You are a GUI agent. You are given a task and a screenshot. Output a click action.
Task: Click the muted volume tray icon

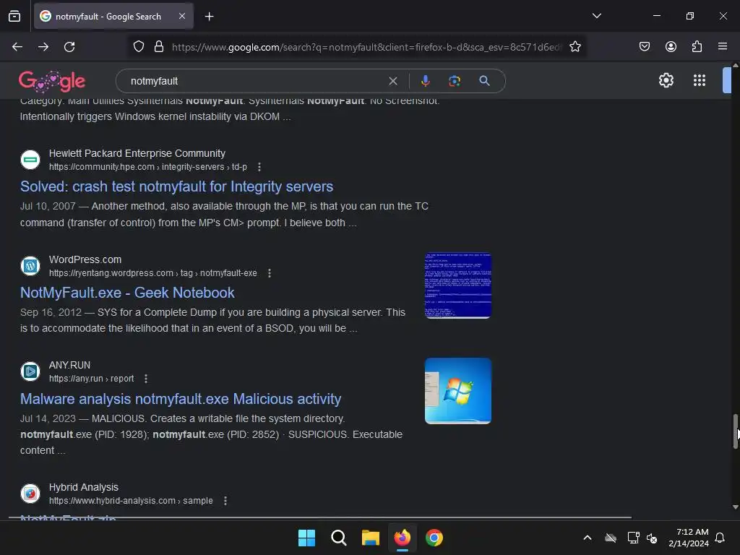pyautogui.click(x=652, y=538)
